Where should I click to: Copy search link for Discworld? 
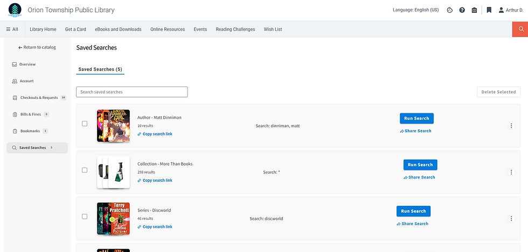pos(155,227)
